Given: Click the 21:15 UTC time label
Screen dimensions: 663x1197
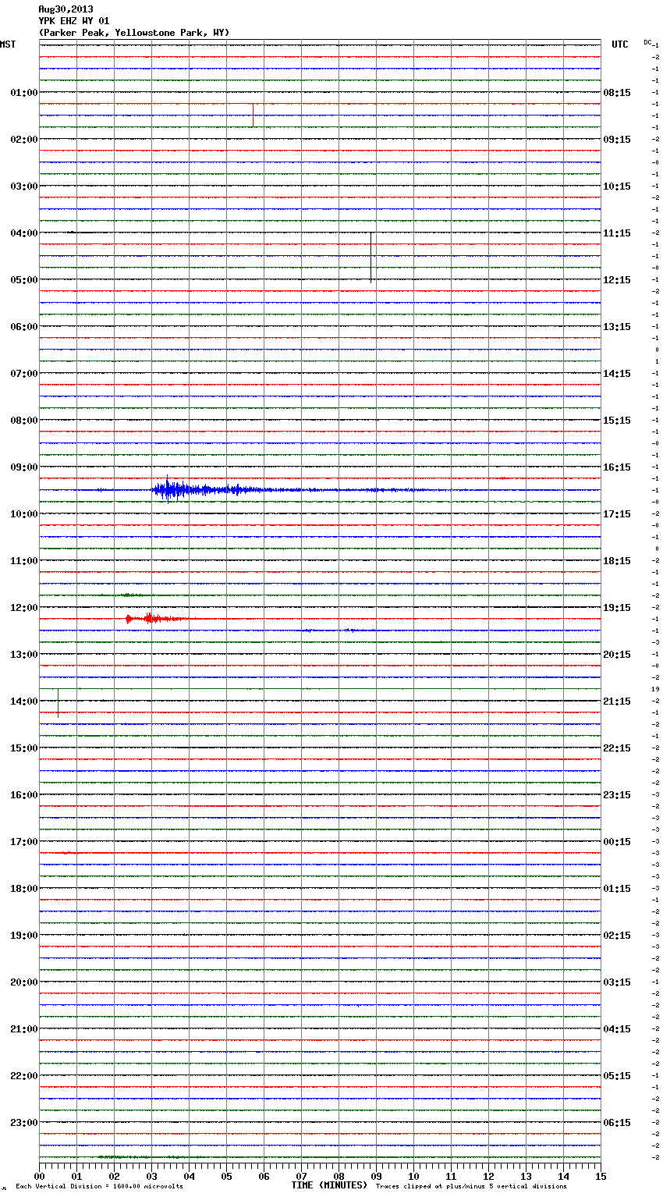Looking at the screenshot, I should 617,701.
